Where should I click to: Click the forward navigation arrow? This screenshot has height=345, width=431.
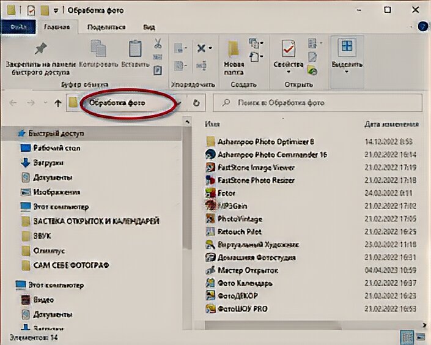tap(31, 103)
